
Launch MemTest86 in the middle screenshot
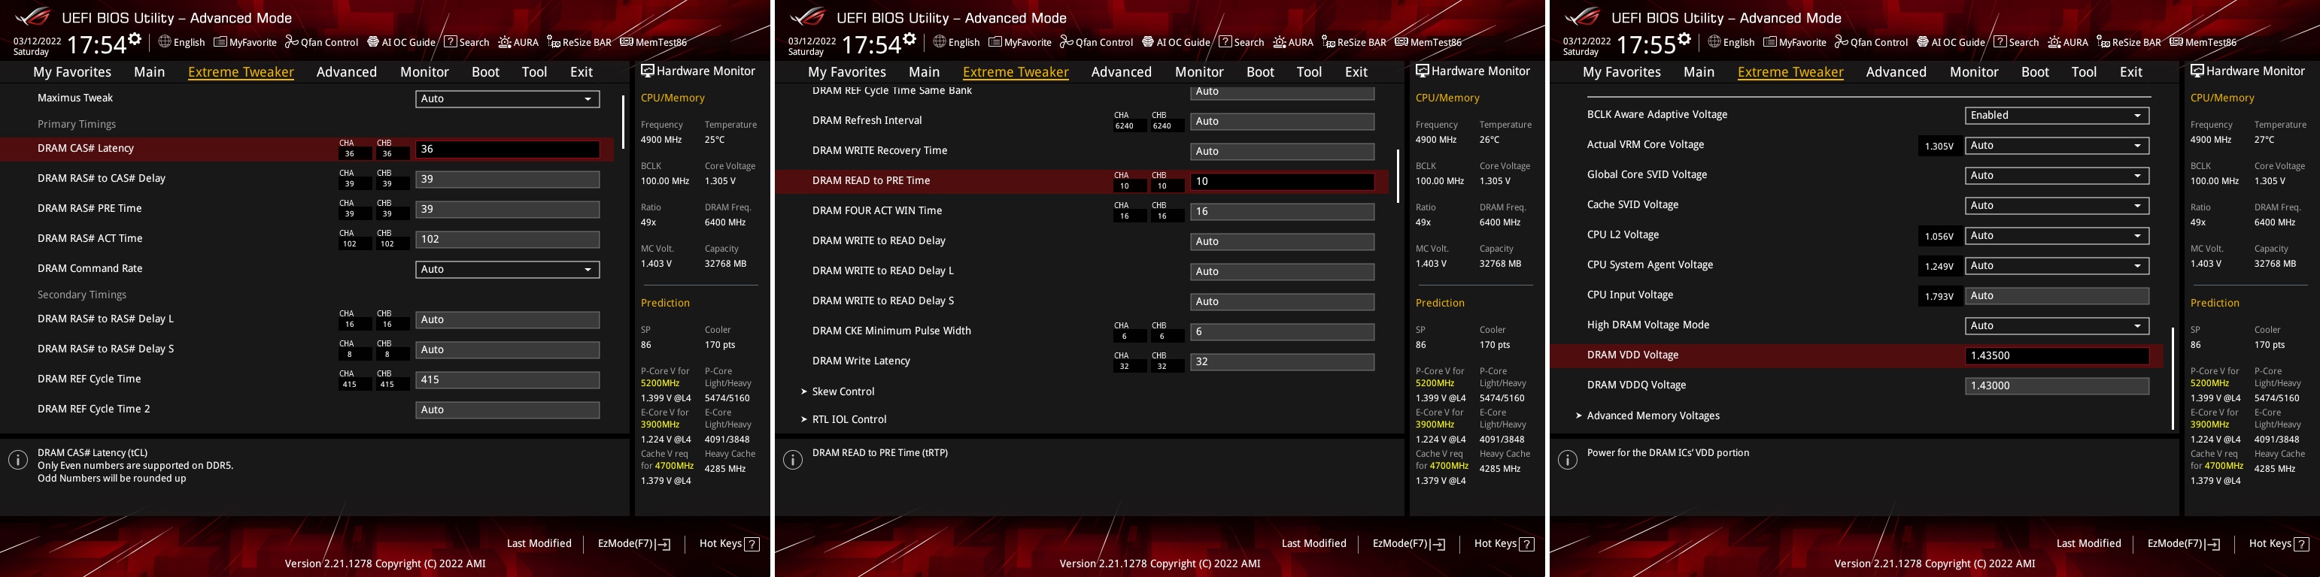[1428, 42]
